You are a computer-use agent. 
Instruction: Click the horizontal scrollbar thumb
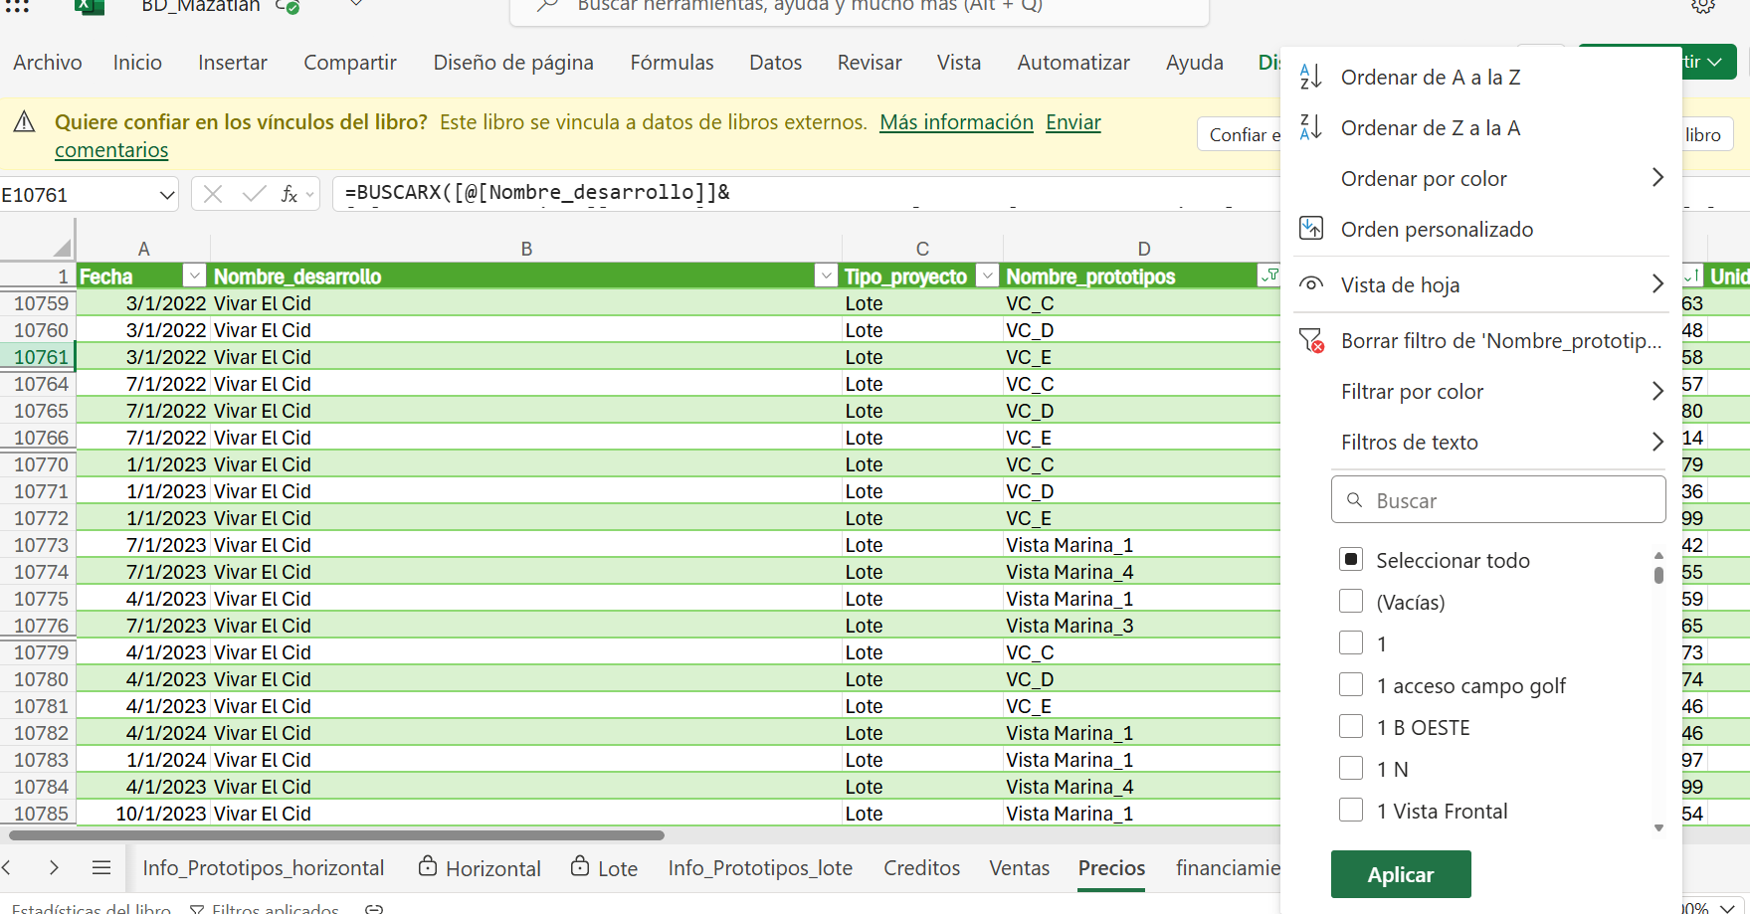pyautogui.click(x=338, y=835)
